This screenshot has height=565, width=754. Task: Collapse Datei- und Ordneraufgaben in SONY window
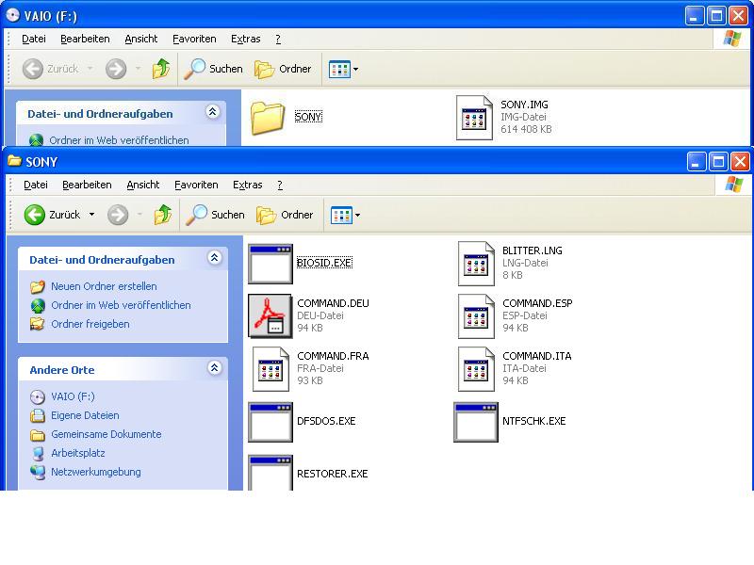[215, 257]
